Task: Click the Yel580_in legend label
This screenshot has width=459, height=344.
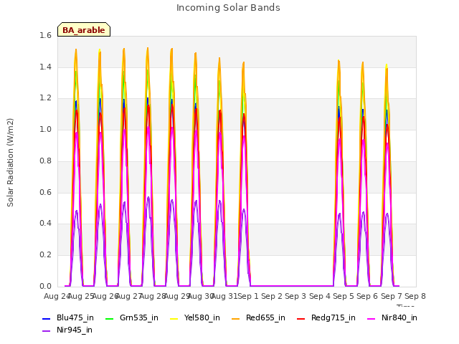Action: [202, 317]
